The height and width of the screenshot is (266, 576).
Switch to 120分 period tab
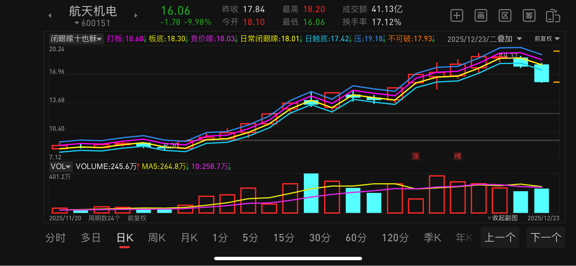(x=395, y=238)
